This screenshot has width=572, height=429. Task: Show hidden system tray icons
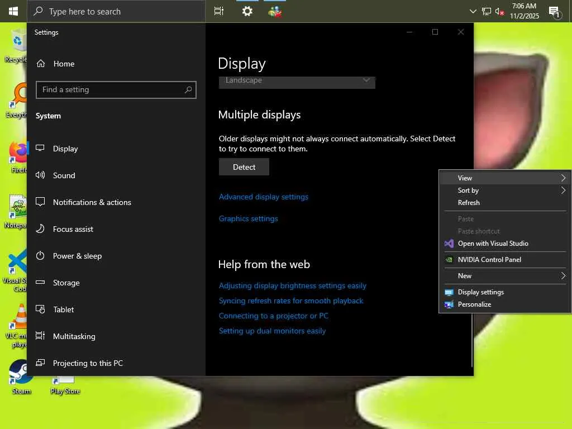click(x=473, y=11)
